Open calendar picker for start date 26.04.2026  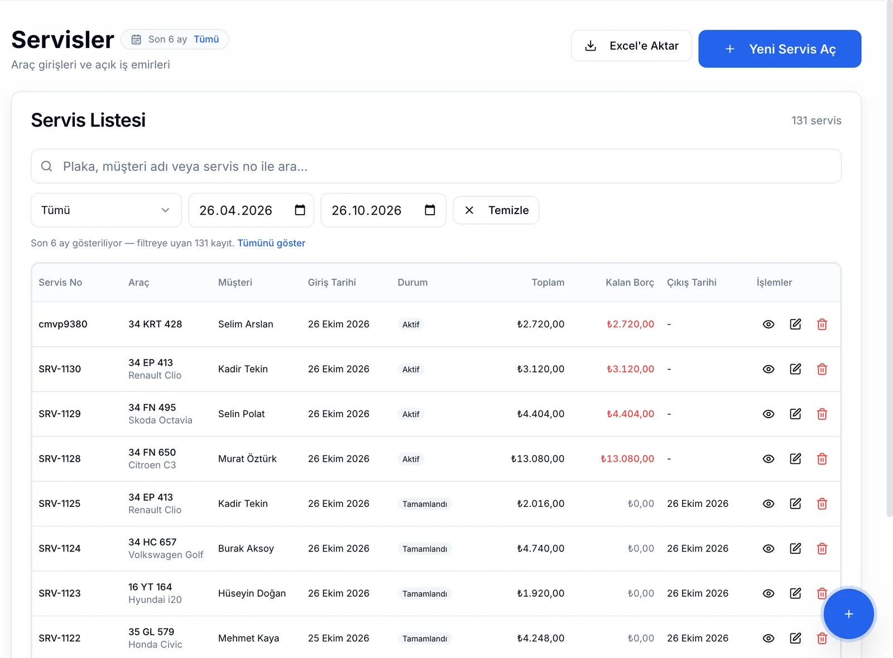pyautogui.click(x=300, y=210)
